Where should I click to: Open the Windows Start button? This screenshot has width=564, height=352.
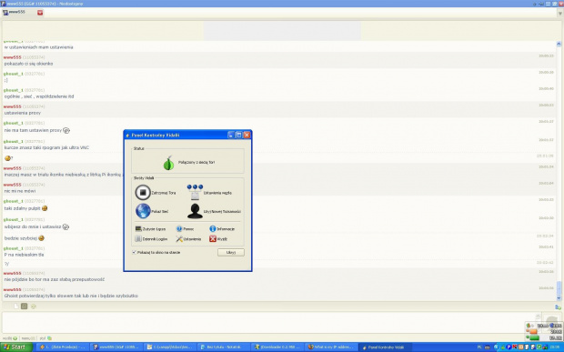(x=16, y=347)
